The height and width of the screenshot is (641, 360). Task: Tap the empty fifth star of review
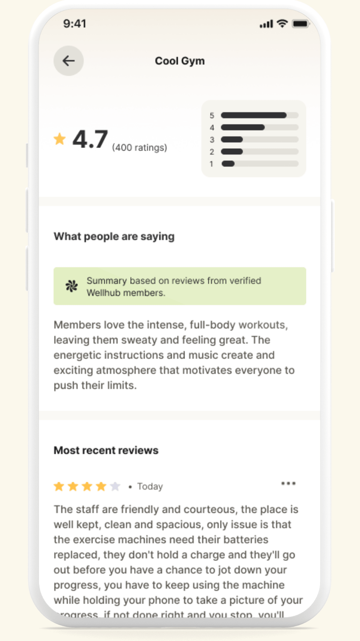[x=115, y=486]
